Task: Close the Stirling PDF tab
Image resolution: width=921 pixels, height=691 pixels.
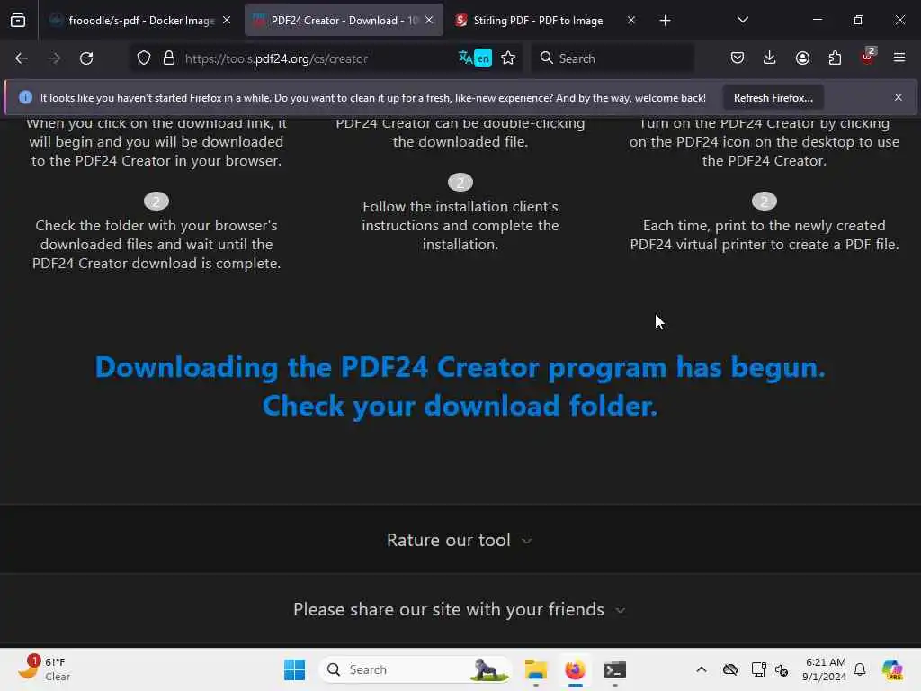Action: [x=631, y=21]
